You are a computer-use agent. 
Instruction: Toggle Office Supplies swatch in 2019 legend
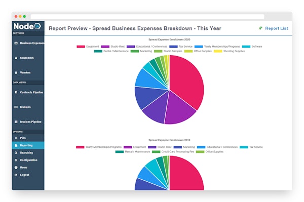[x=200, y=152]
